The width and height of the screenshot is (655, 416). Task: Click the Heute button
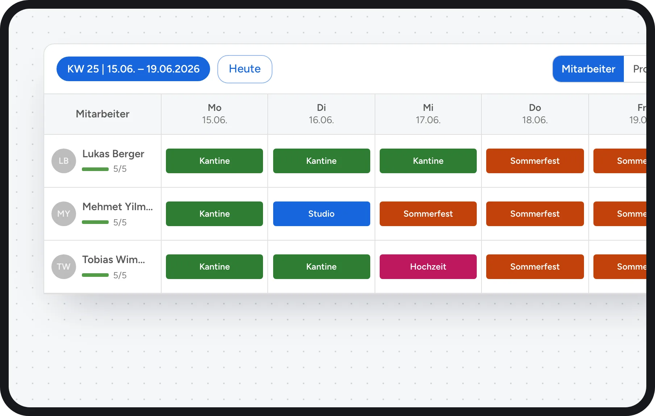(x=245, y=69)
